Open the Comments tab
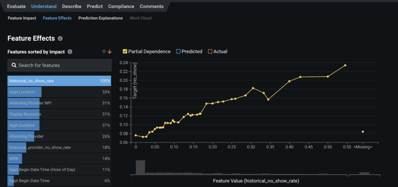 [152, 6]
